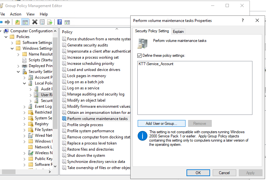Select Increase a process working set
This screenshot has height=180, width=266.
click(93, 57)
